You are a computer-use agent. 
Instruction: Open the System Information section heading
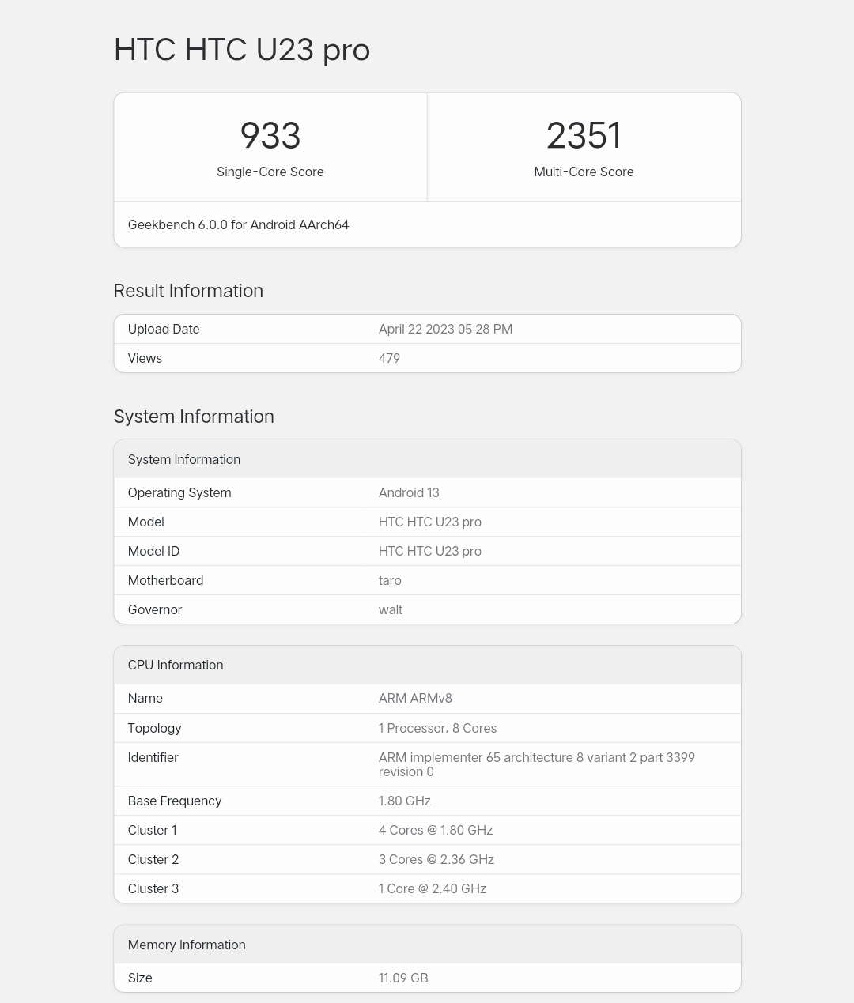click(194, 417)
